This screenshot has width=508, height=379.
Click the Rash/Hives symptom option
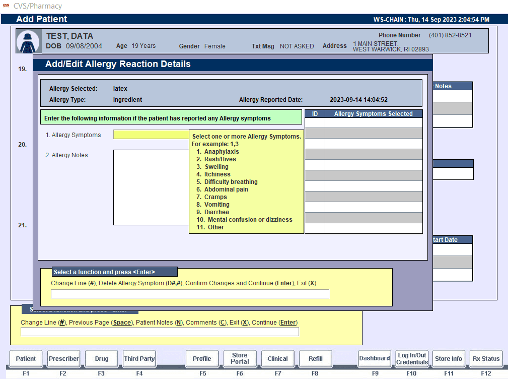pos(216,159)
